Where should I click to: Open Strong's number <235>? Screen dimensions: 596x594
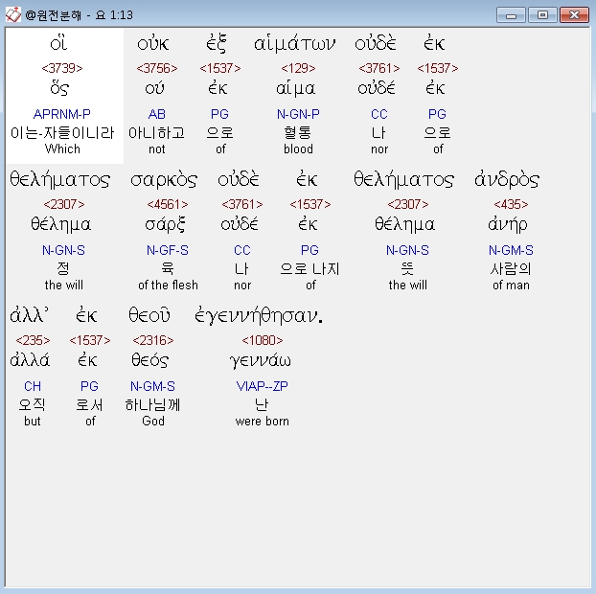pyautogui.click(x=33, y=340)
